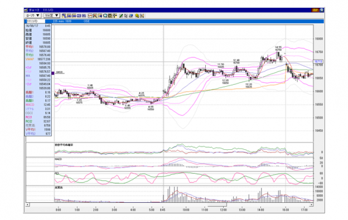Select the two-pane layout icon
Screen dimensions: 348x220
point(69,16)
